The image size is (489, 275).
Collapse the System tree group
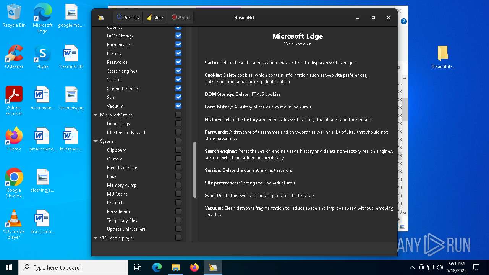click(96, 141)
